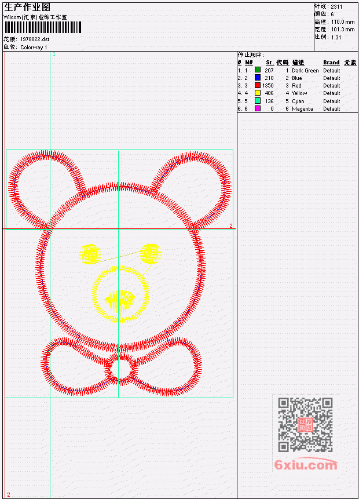The image size is (359, 499).
Task: Click stitch count 1350 in the Red row
Action: [268, 86]
